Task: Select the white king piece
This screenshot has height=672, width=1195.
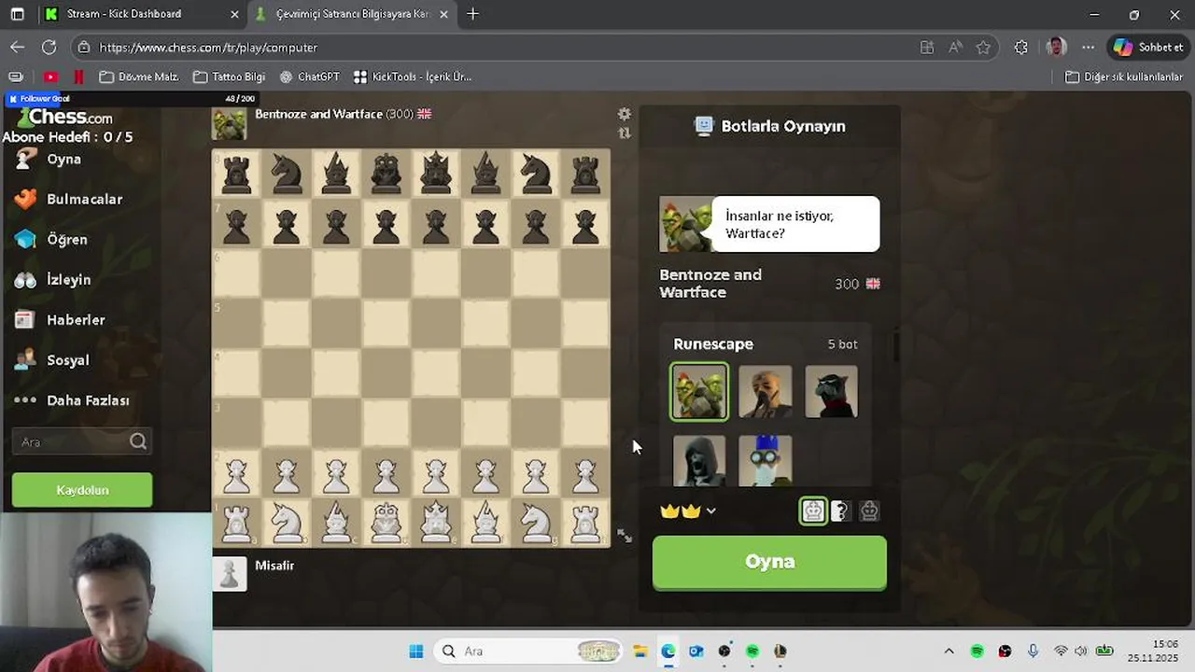Action: point(436,523)
